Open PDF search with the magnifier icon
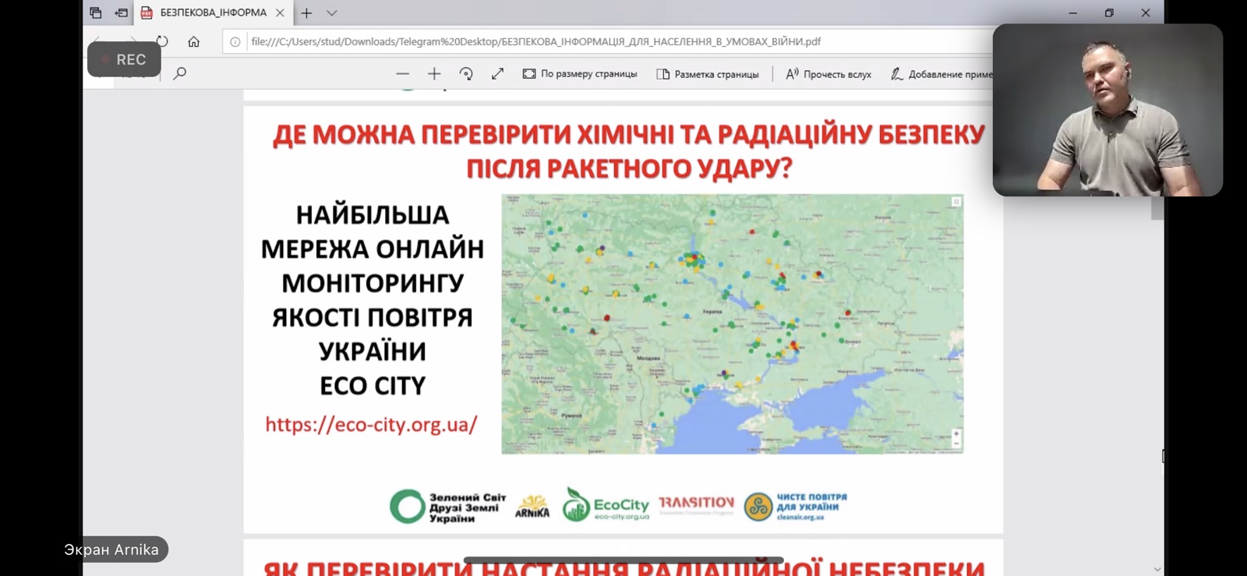The width and height of the screenshot is (1247, 576). [180, 73]
